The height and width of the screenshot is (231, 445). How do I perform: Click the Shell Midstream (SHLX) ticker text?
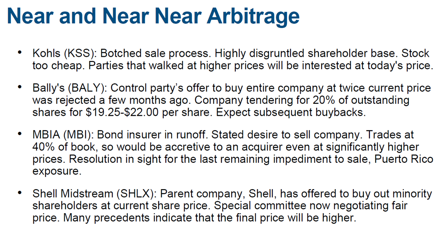(94, 194)
